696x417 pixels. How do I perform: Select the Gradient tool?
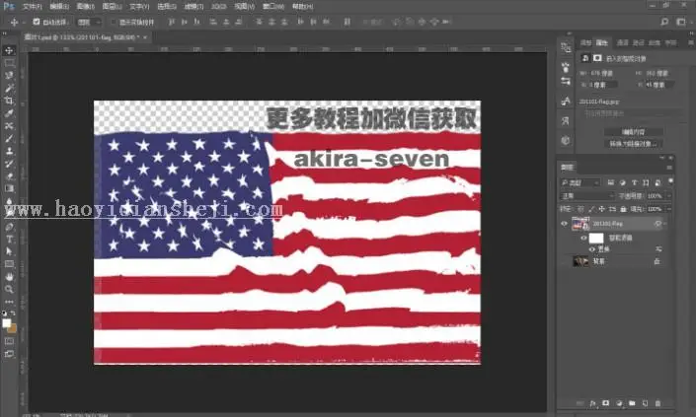click(x=9, y=188)
